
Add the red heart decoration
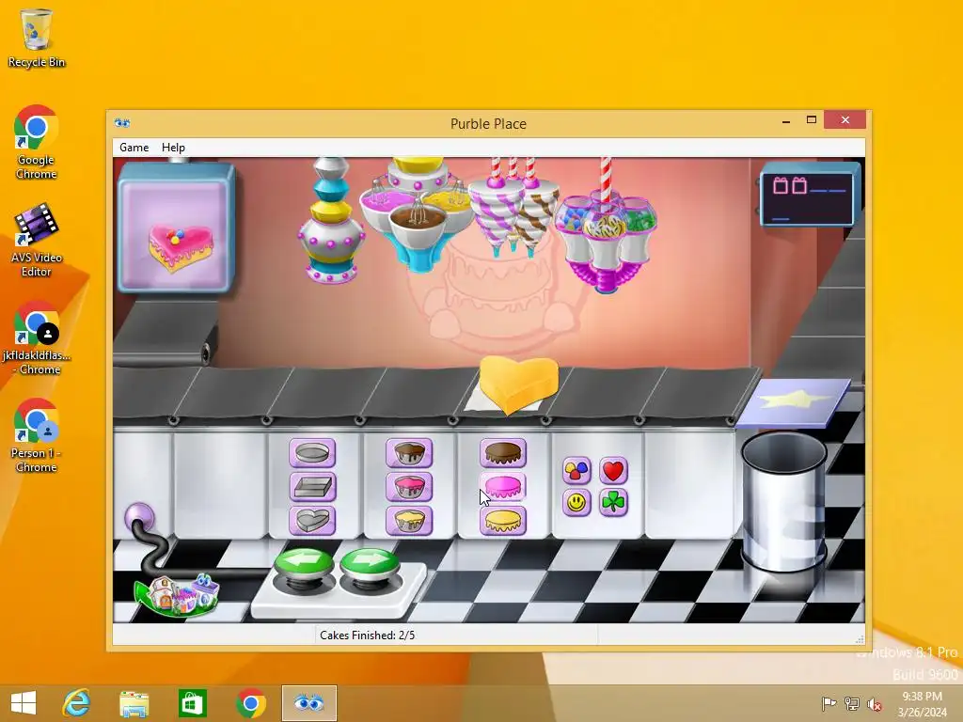coord(613,470)
